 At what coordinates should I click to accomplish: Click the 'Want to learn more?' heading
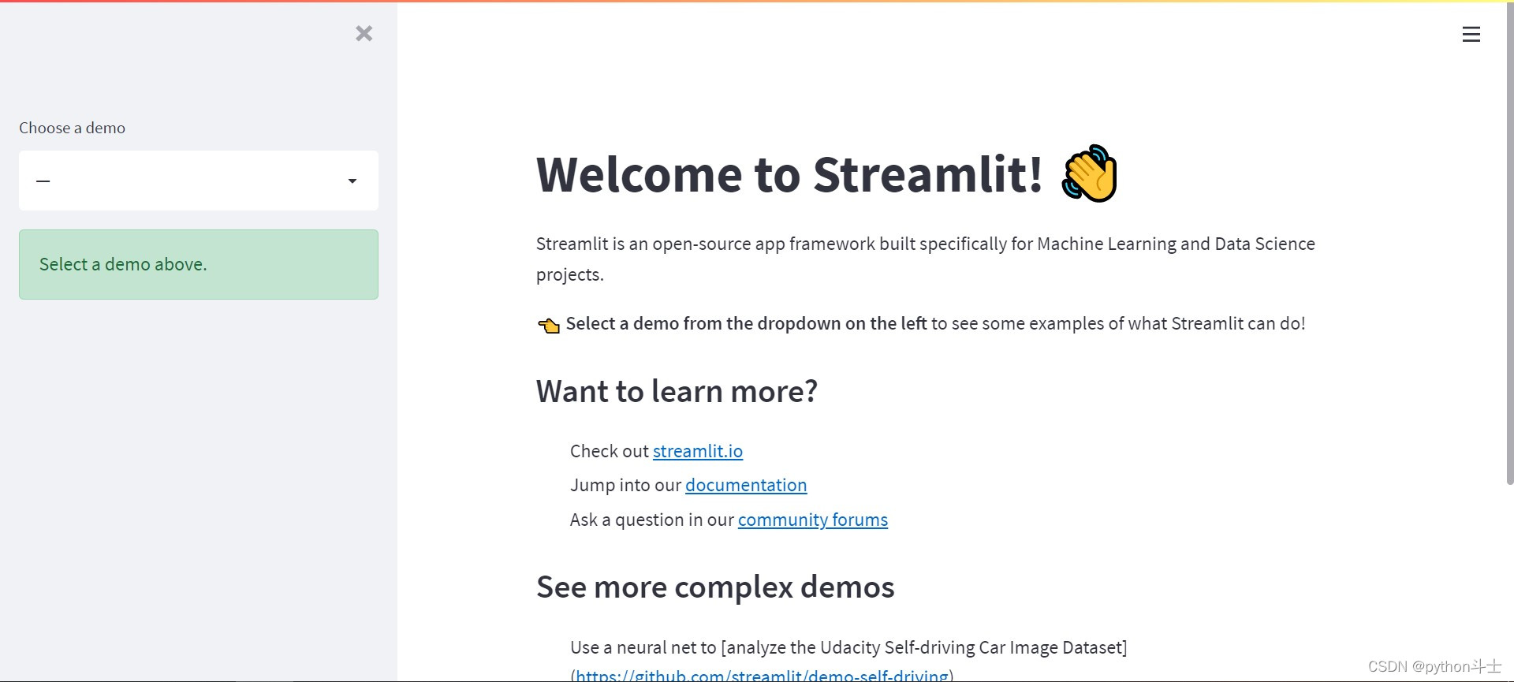[677, 391]
